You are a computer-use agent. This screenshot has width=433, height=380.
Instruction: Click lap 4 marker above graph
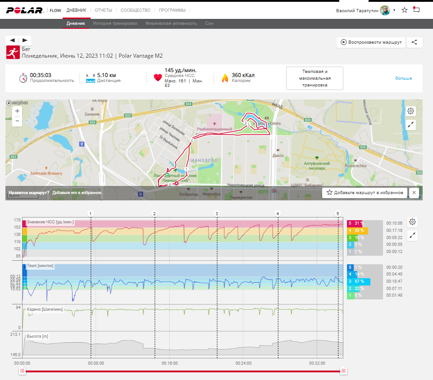(x=278, y=213)
